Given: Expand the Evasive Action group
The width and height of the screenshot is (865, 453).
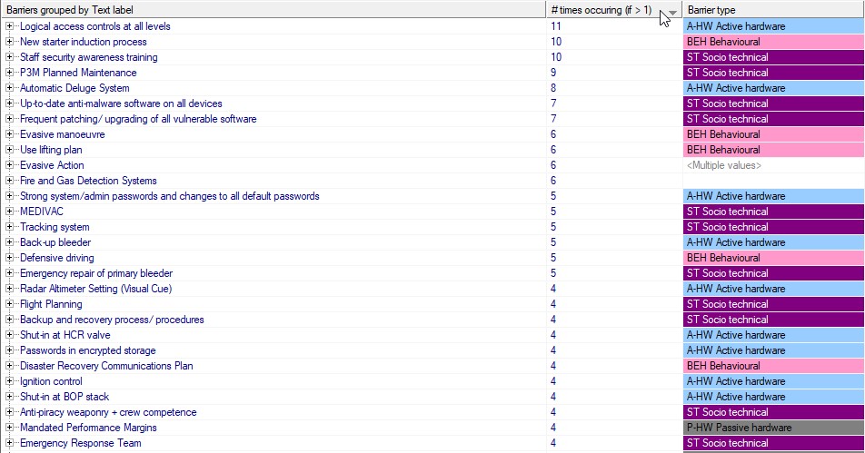Looking at the screenshot, I should point(10,165).
